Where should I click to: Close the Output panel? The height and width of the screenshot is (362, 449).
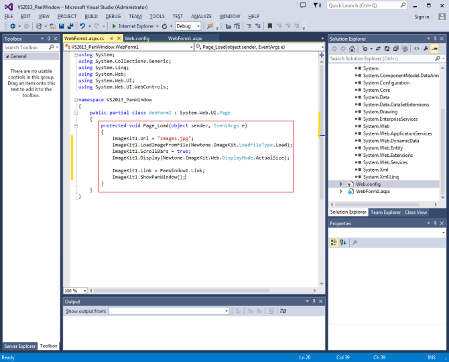[x=321, y=301]
